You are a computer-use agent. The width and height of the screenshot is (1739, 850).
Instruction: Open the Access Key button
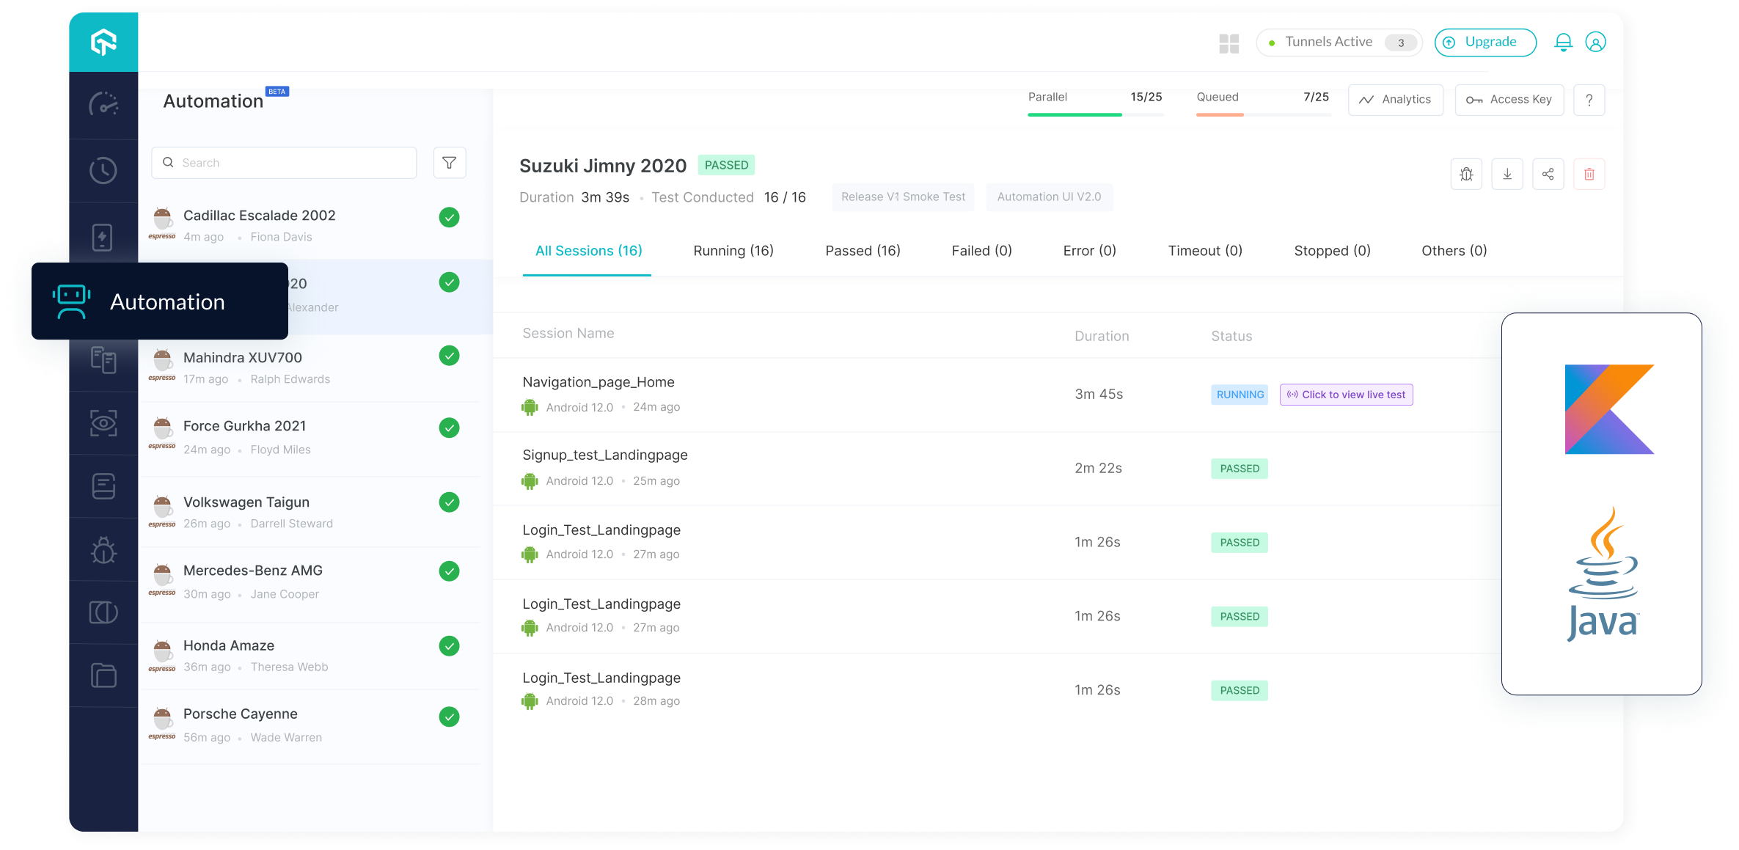1509,100
